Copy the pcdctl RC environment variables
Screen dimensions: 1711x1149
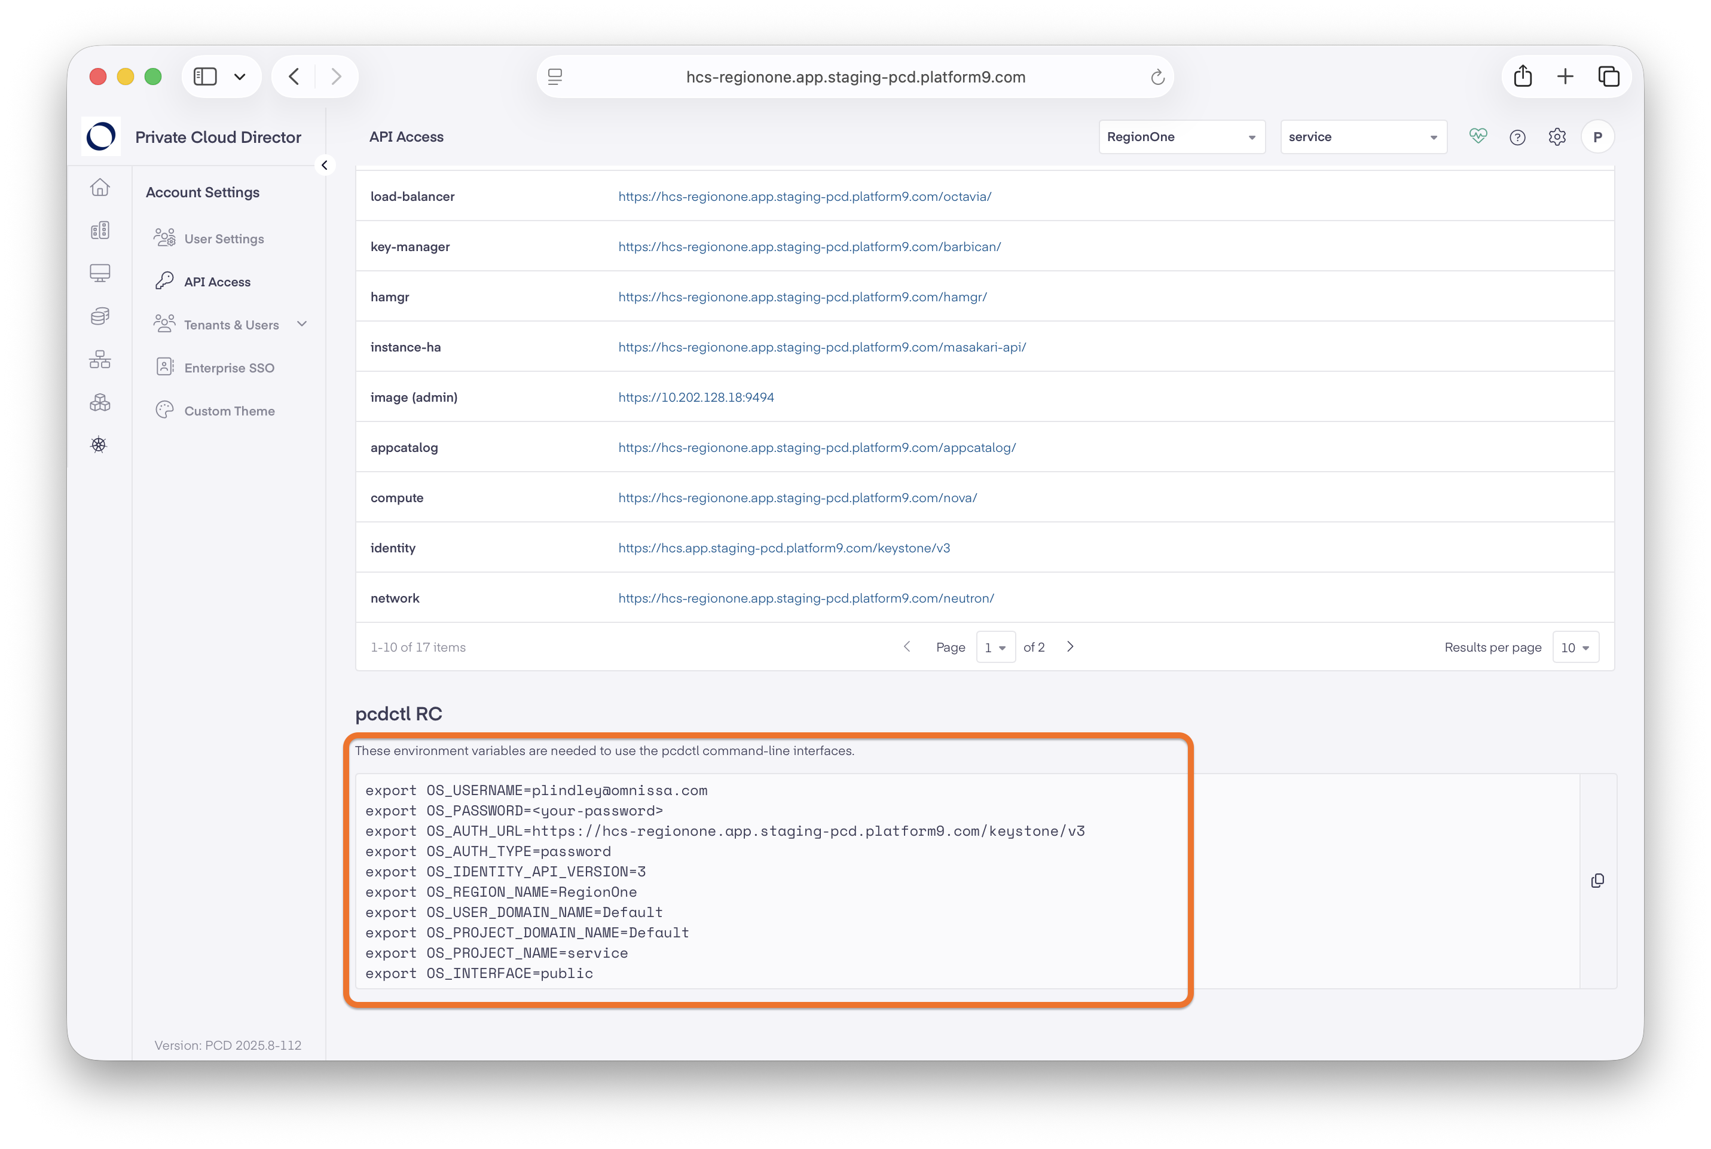tap(1597, 880)
